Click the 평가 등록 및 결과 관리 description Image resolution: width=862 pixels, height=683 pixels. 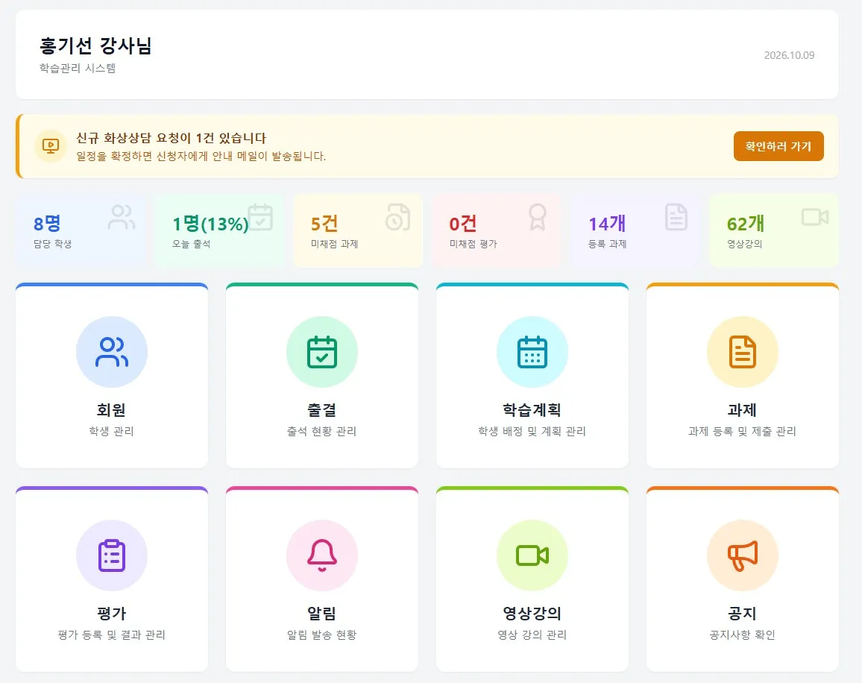[x=112, y=635]
